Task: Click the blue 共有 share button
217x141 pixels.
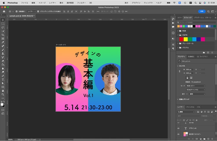Action: pyautogui.click(x=202, y=11)
